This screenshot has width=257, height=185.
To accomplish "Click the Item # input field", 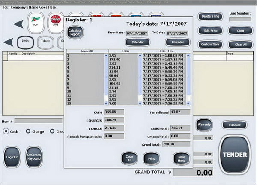I will [39, 121].
